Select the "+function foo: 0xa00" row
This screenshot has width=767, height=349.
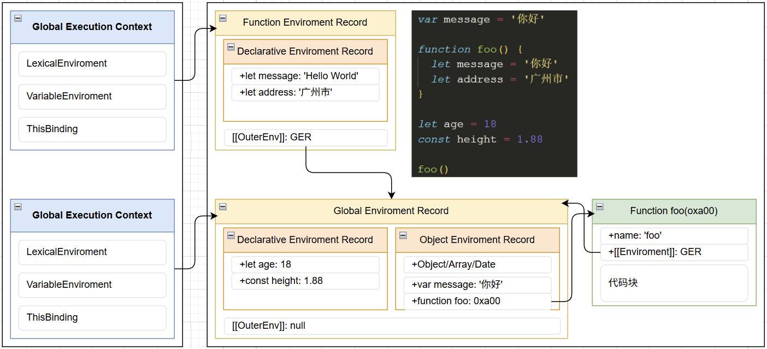(x=477, y=301)
